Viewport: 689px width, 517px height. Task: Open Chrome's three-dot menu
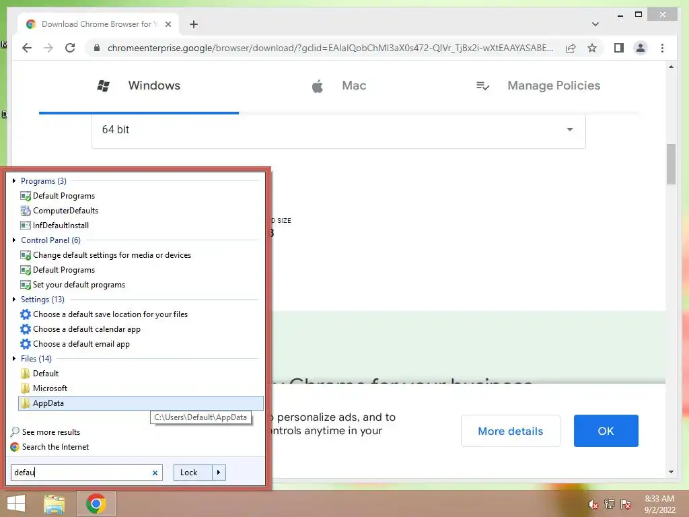point(662,48)
